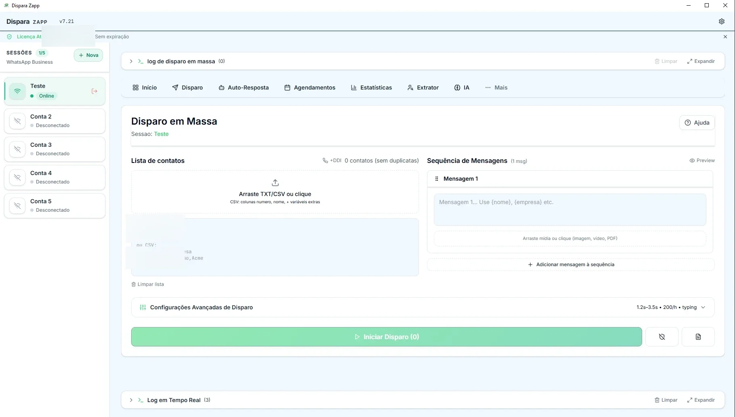The image size is (735, 417).
Task: Click terminal icon of log de disparo em massa
Action: click(140, 61)
